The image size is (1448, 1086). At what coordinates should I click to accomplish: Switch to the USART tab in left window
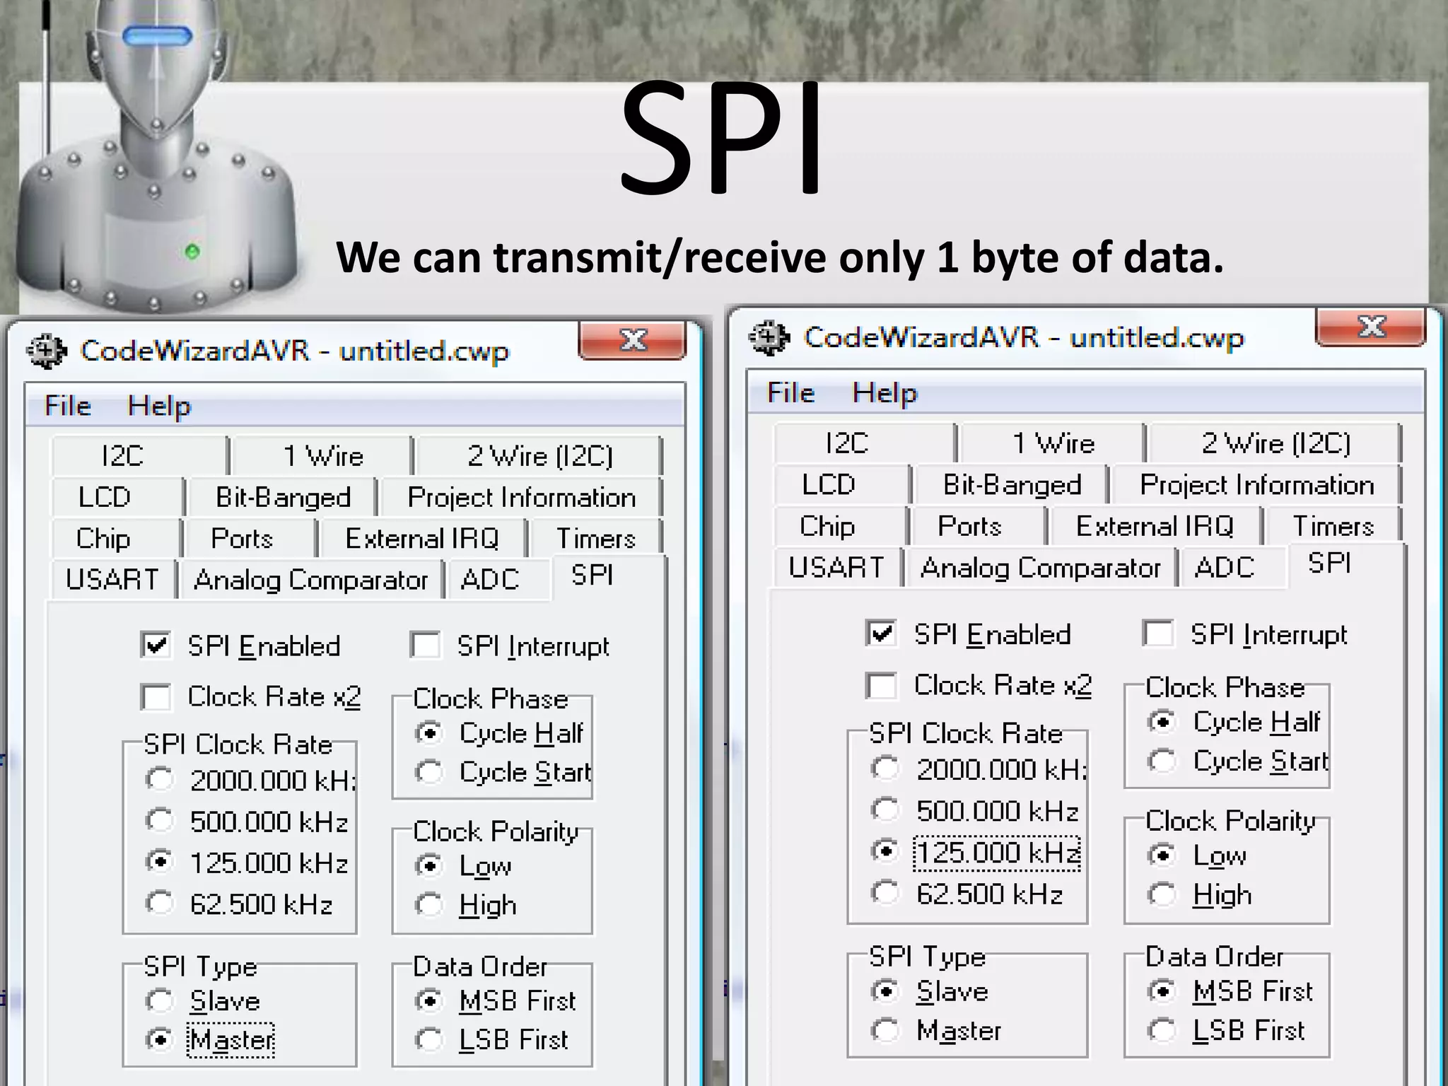click(x=112, y=580)
